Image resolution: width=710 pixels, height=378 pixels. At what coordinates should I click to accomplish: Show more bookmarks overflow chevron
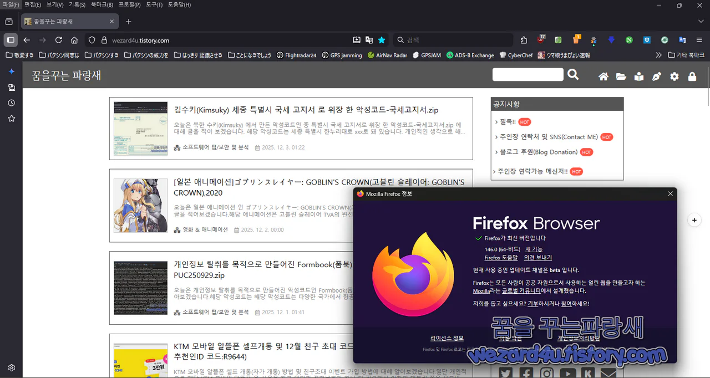coord(659,55)
